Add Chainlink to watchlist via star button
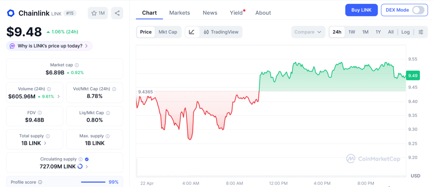The image size is (433, 187). [x=98, y=13]
